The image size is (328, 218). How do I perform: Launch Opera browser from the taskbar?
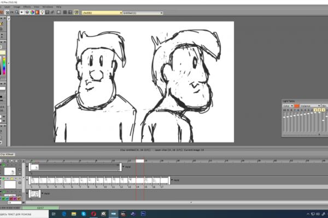(x=93, y=214)
